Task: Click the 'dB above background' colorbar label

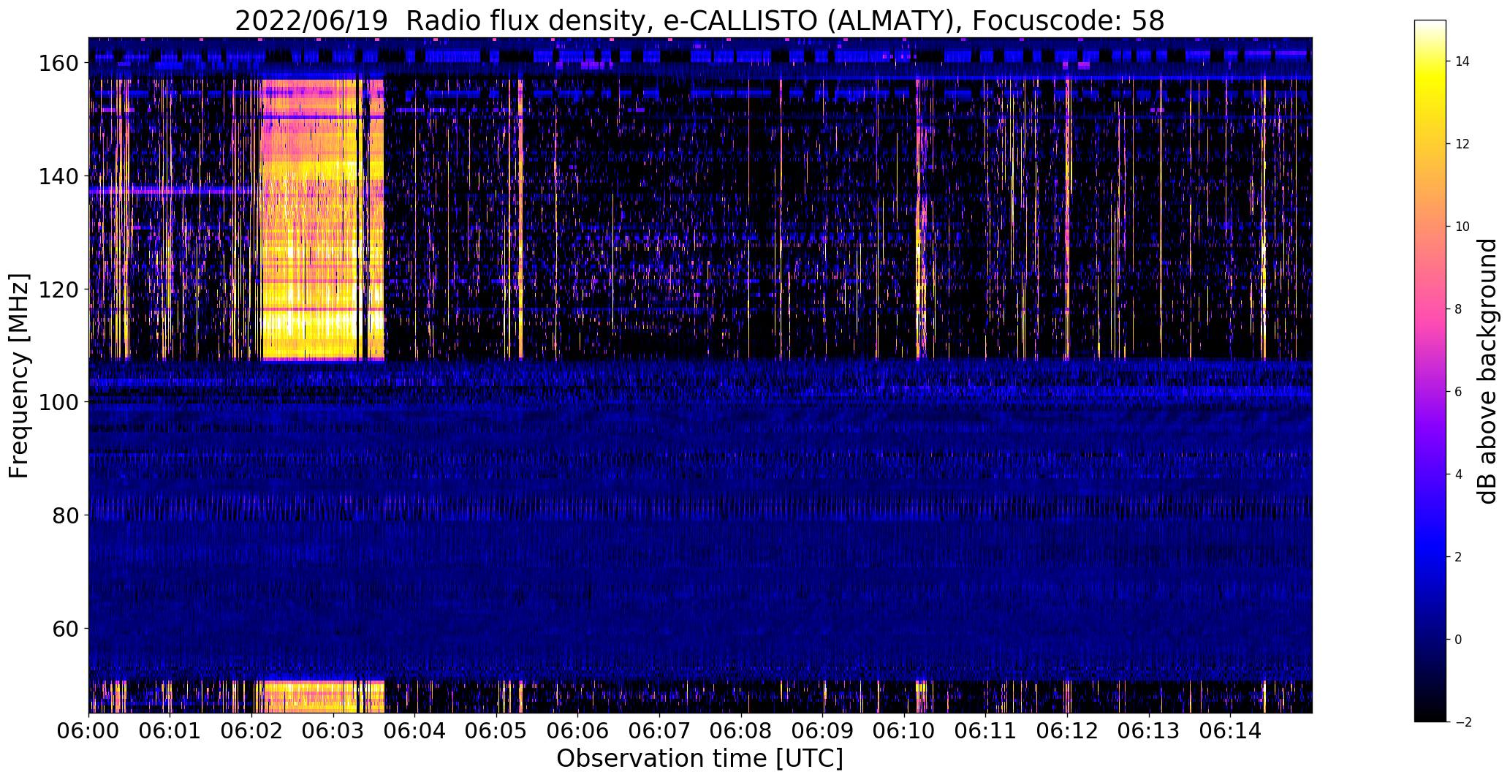Action: tap(1487, 371)
